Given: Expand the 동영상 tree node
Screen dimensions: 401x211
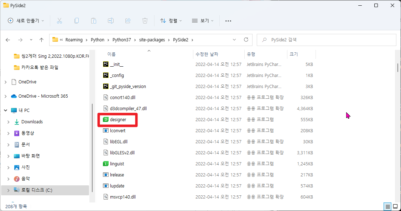Looking at the screenshot, I should (9, 133).
